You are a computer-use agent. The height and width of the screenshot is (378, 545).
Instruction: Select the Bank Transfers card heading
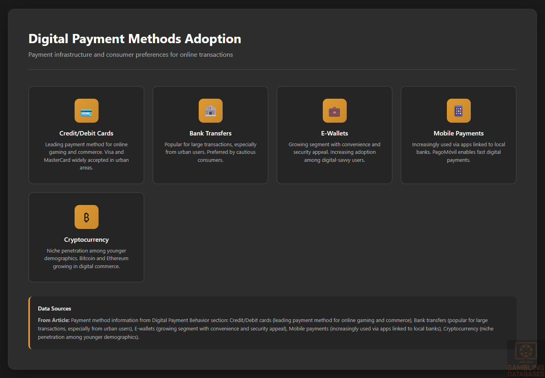210,133
